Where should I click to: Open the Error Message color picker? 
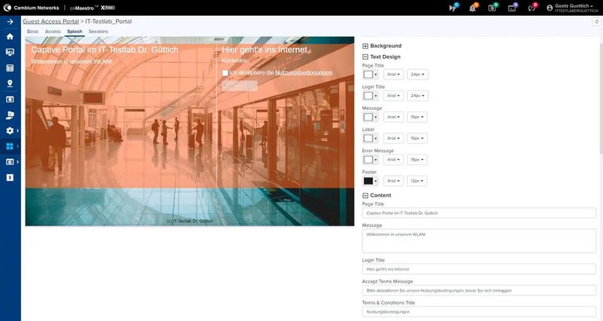pos(370,160)
